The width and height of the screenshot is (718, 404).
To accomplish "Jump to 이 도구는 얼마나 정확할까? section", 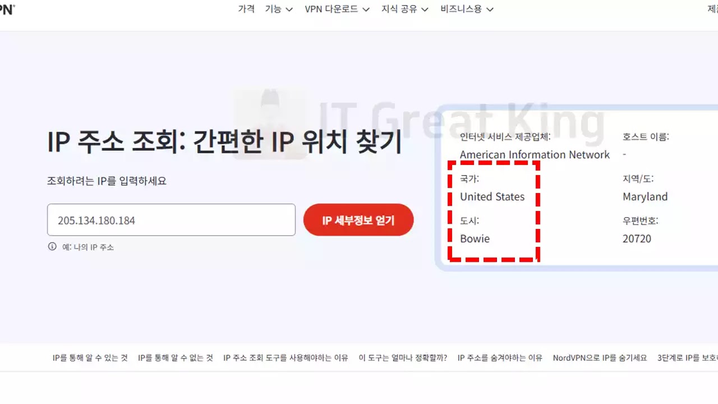I will point(403,357).
